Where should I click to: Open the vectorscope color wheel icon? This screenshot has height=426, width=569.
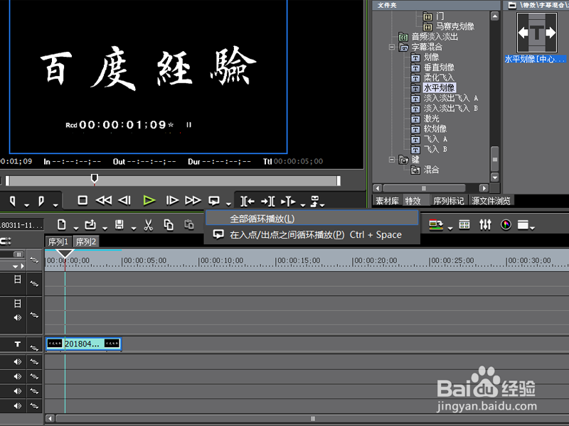click(x=506, y=225)
